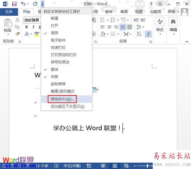The image size is (191, 169).
Task: Select 在功能区下方显示(S) menu entry
Action: click(68, 107)
